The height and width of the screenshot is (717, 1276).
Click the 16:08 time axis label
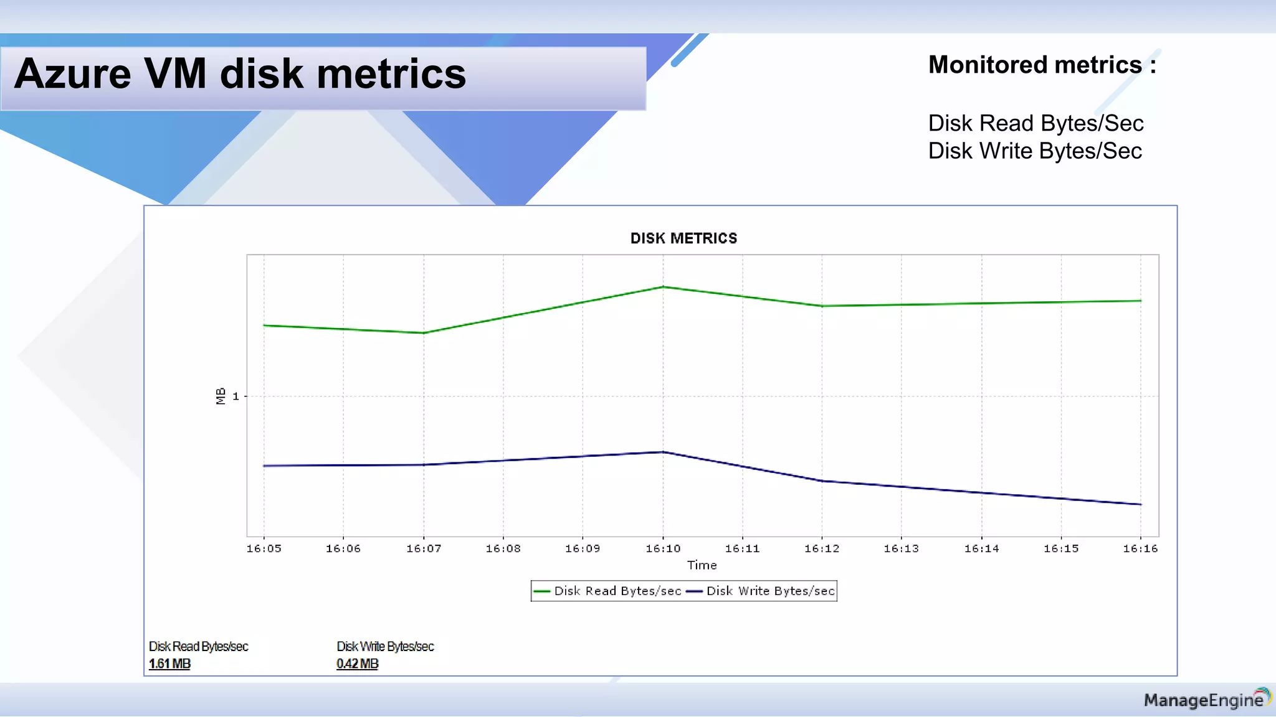coord(503,548)
